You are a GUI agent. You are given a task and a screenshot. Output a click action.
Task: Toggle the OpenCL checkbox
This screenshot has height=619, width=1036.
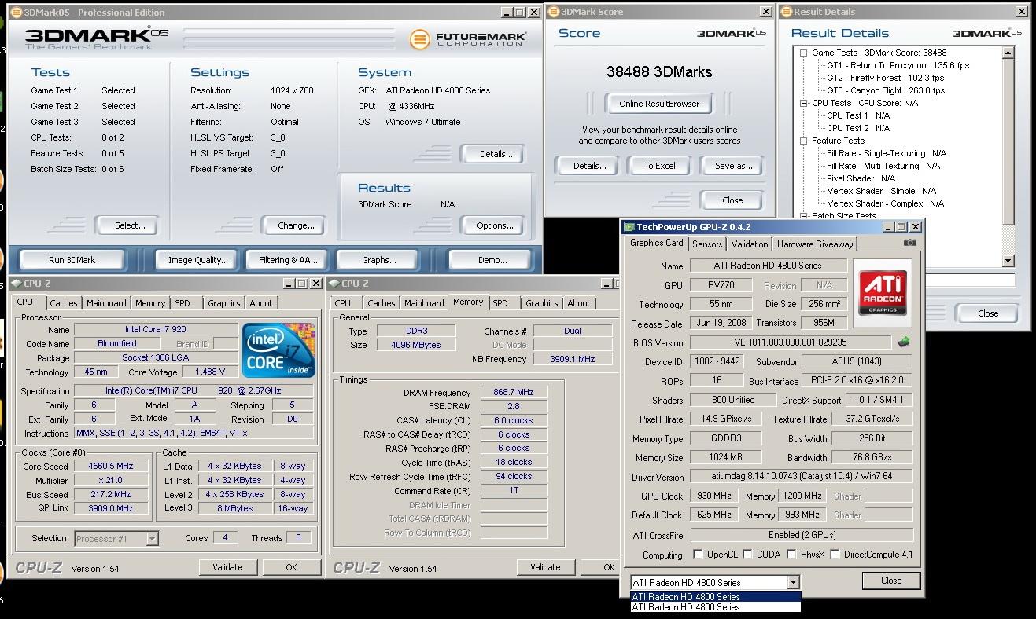(698, 555)
